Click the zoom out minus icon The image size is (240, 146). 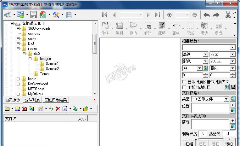[x=194, y=15]
